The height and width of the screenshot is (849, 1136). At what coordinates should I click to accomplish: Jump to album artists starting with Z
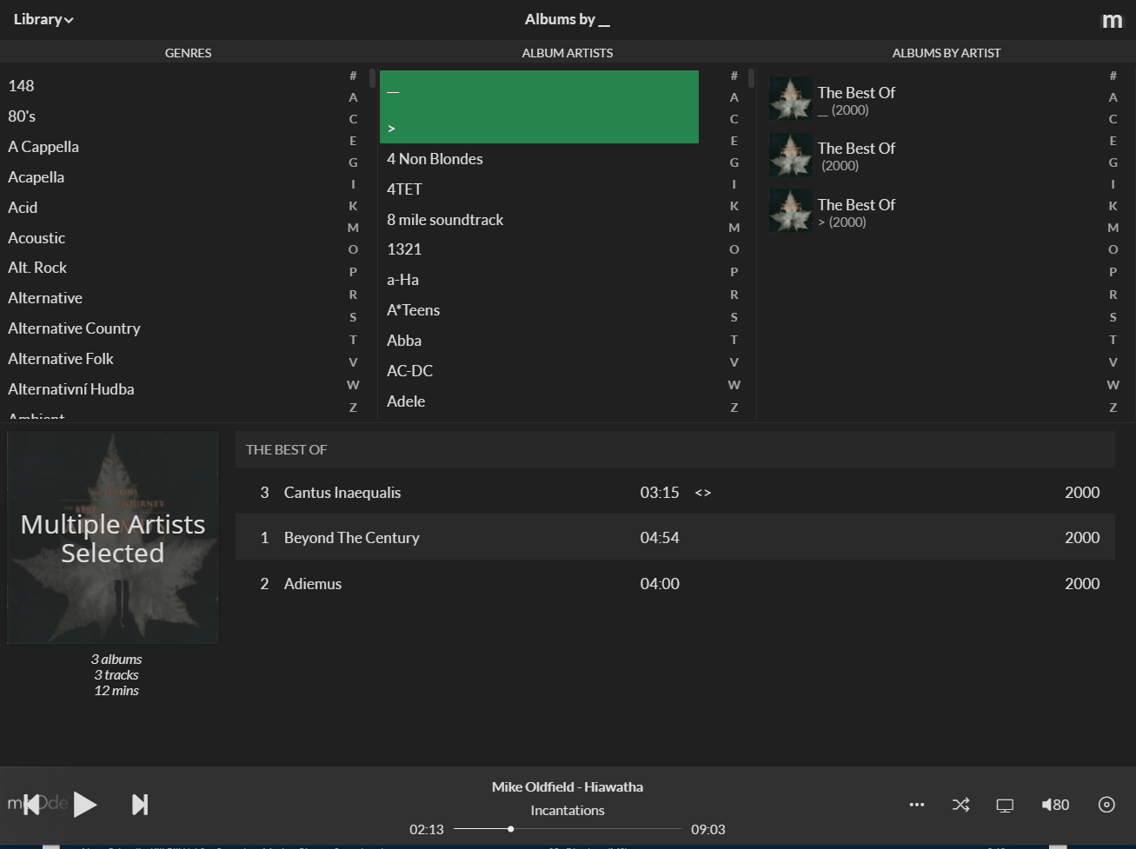point(734,407)
